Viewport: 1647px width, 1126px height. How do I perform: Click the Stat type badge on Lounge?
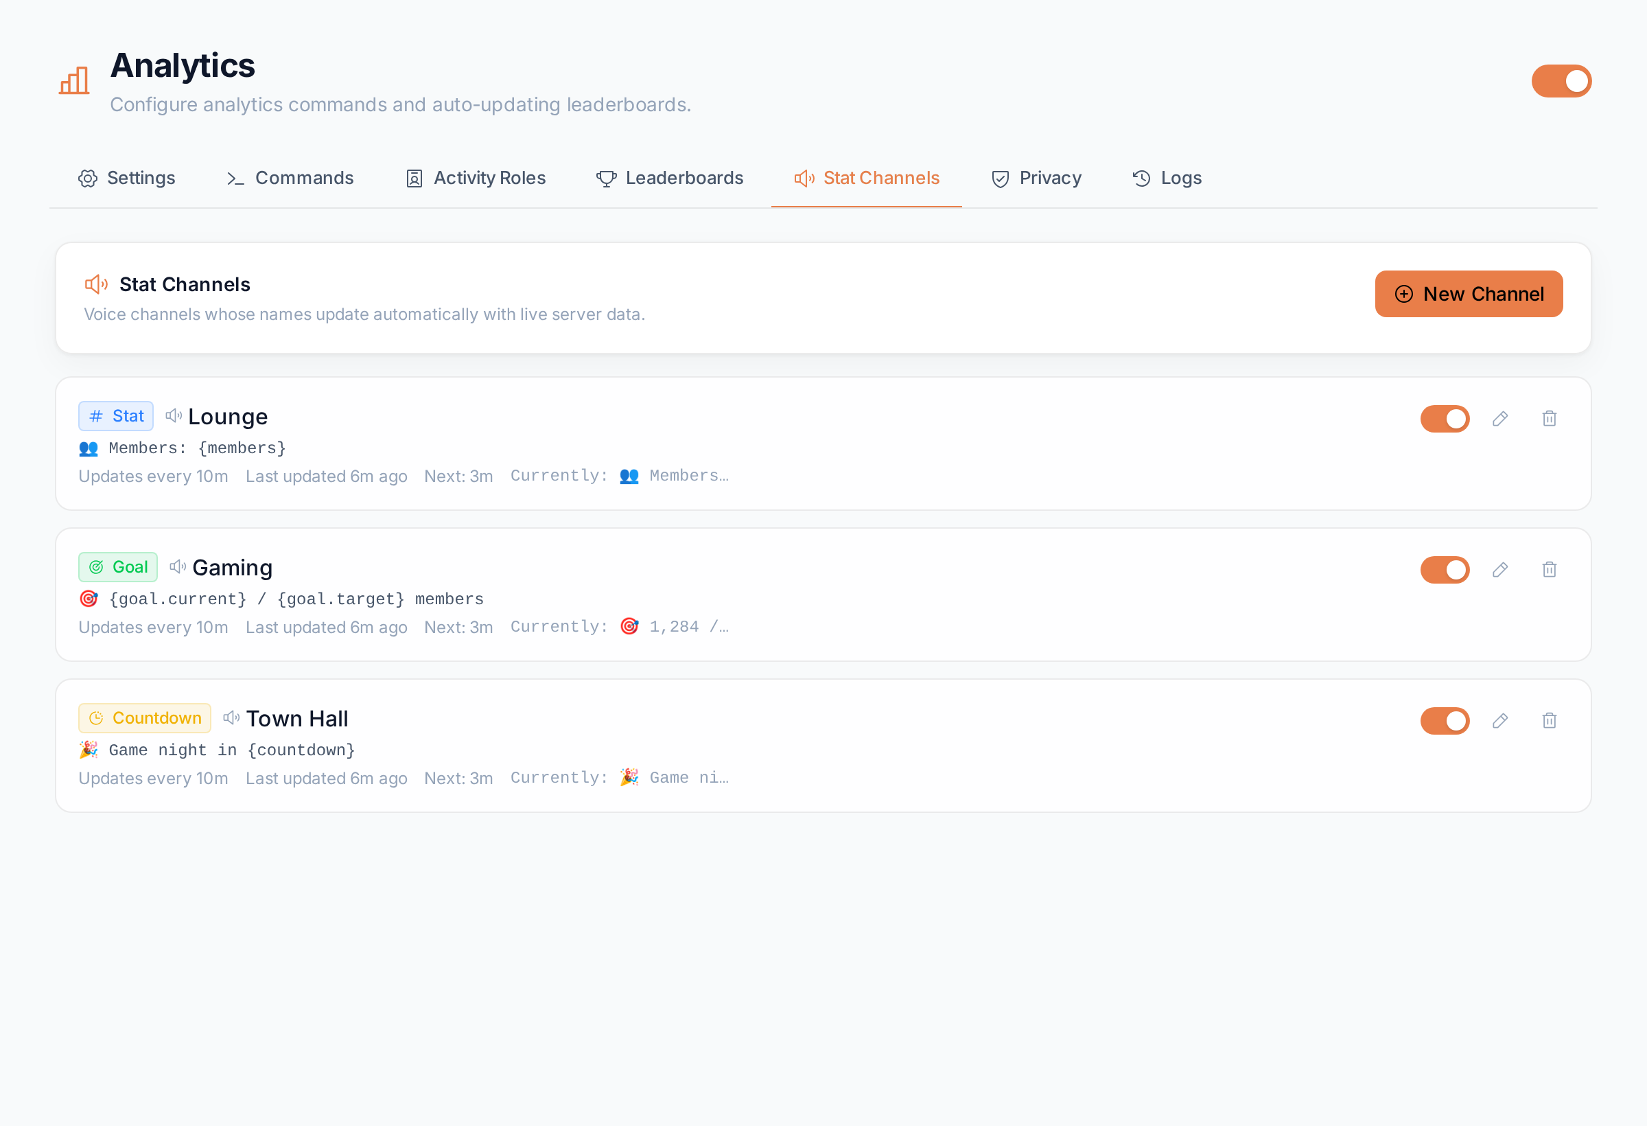(116, 416)
